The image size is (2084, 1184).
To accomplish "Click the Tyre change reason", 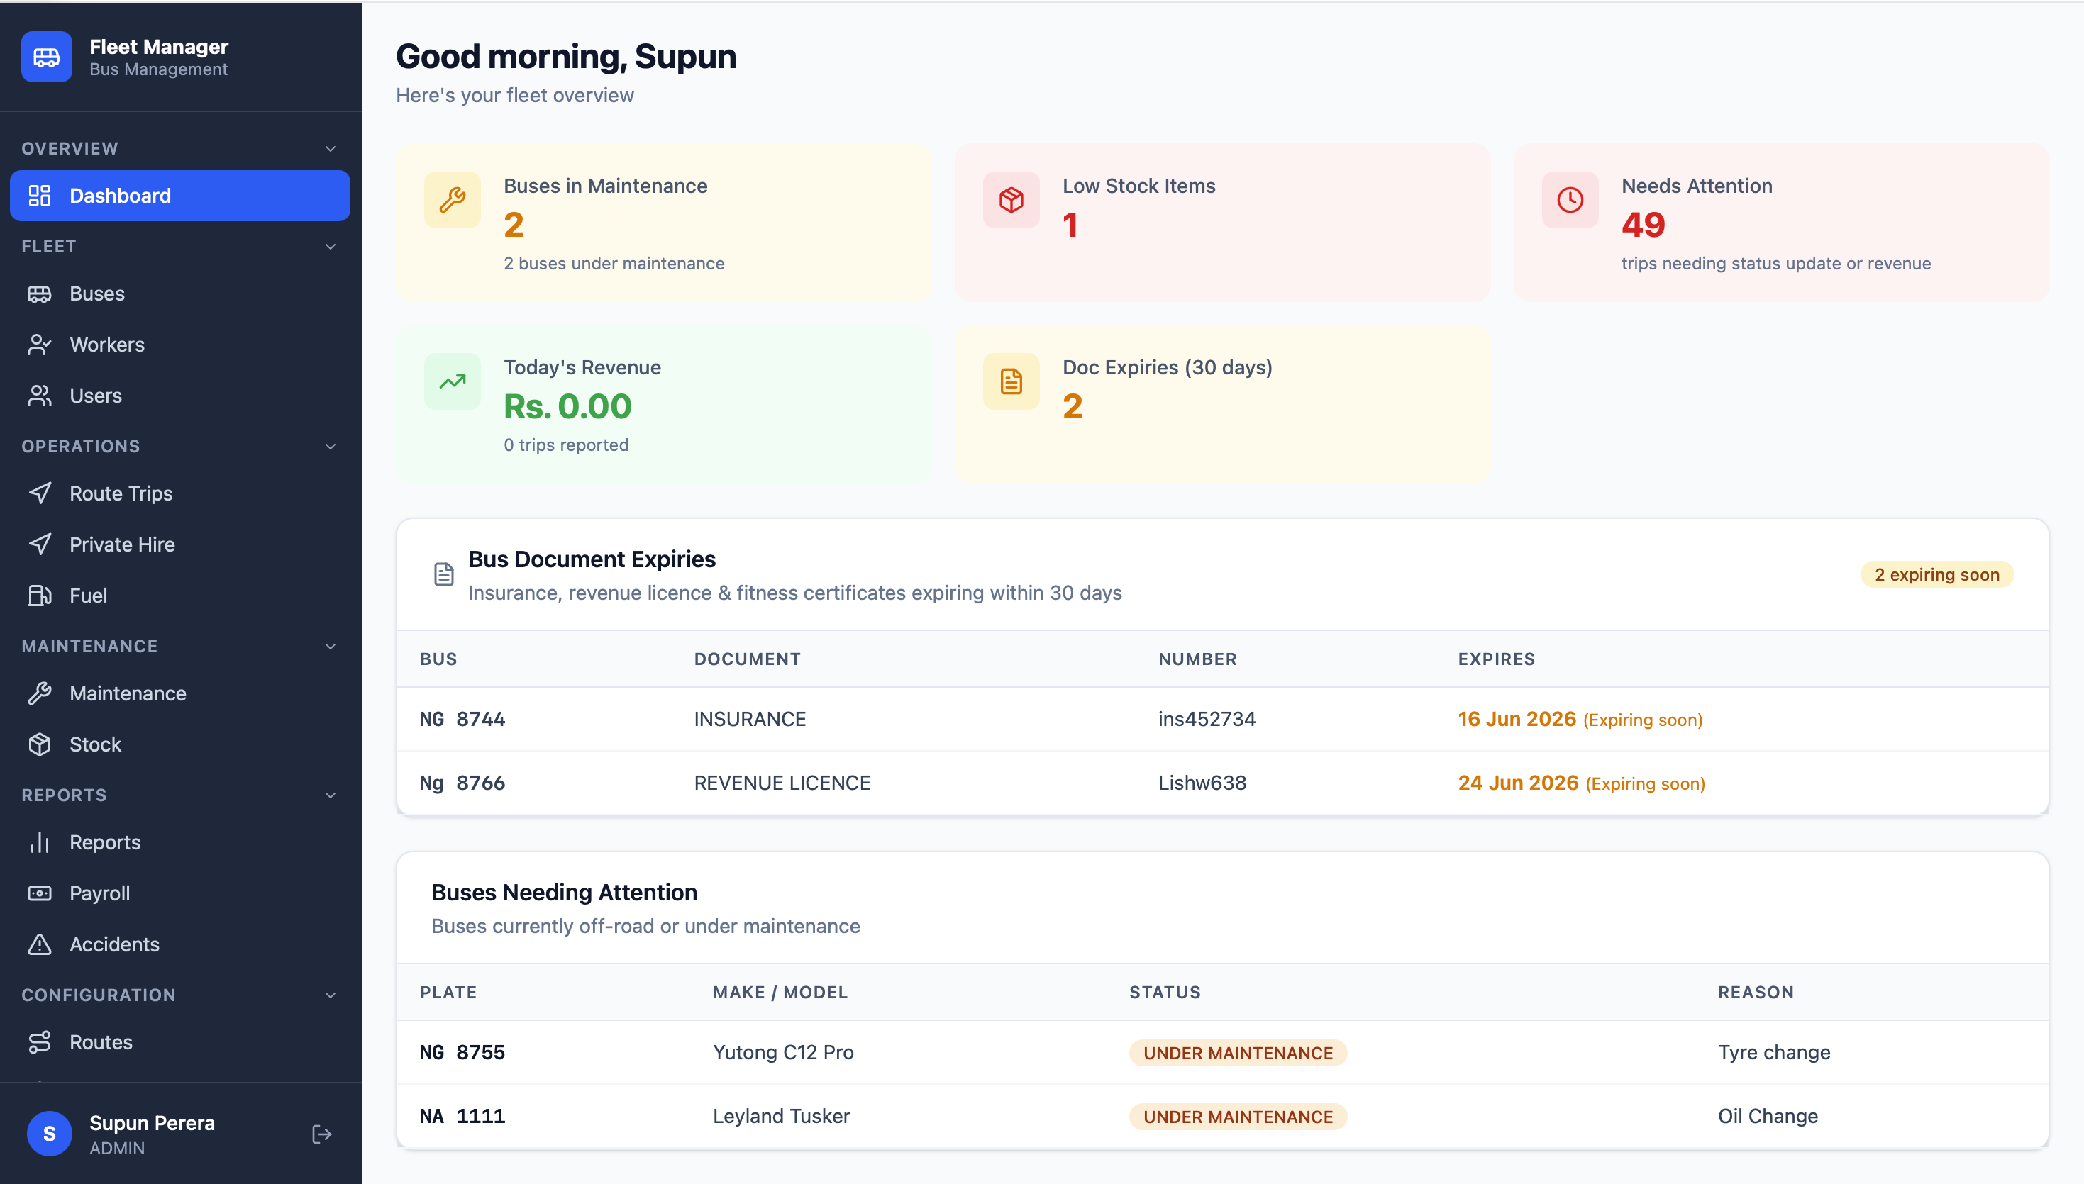I will click(x=1774, y=1053).
